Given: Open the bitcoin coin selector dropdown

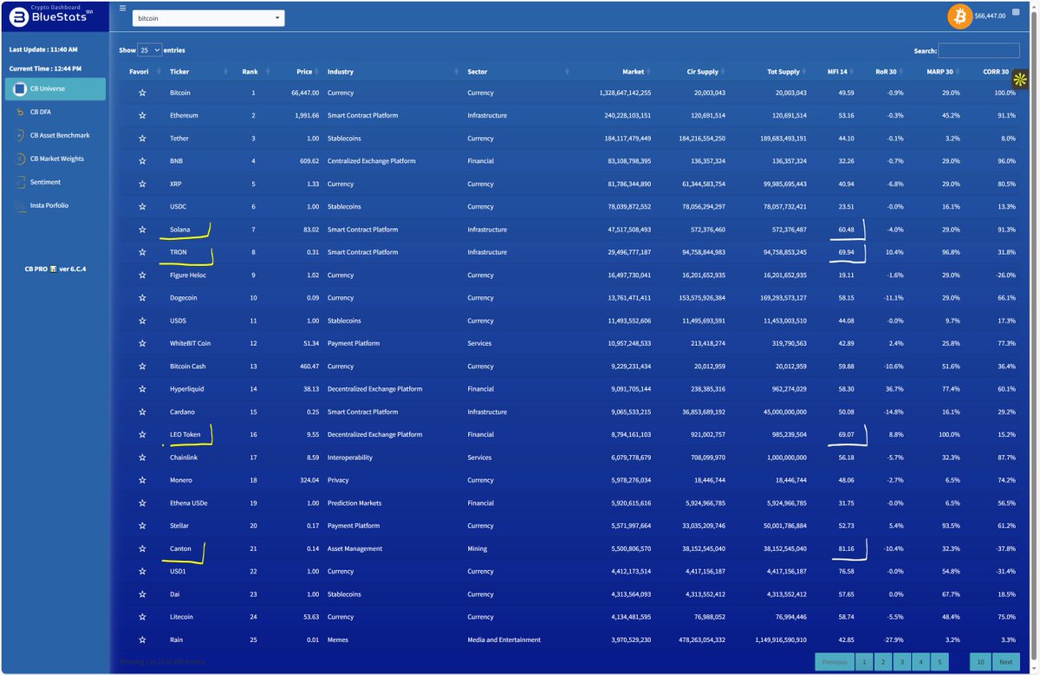Looking at the screenshot, I should click(x=208, y=17).
